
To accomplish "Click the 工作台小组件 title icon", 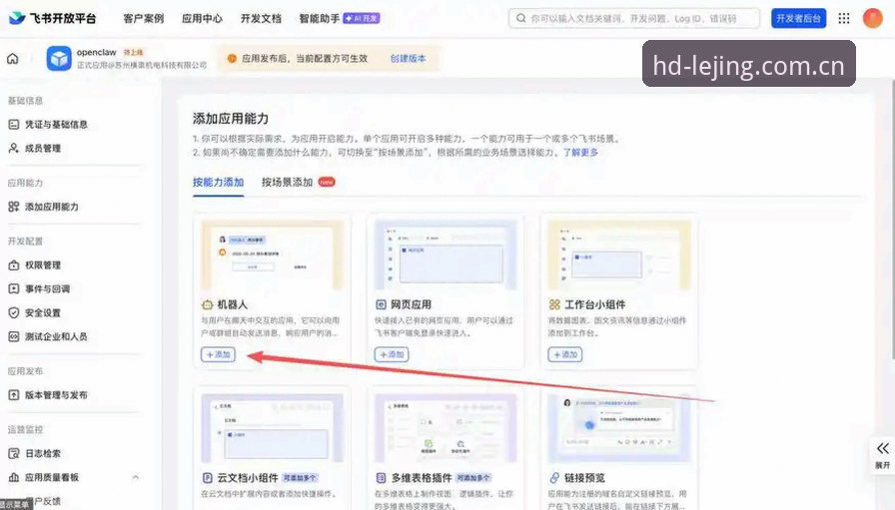I will pyautogui.click(x=554, y=304).
